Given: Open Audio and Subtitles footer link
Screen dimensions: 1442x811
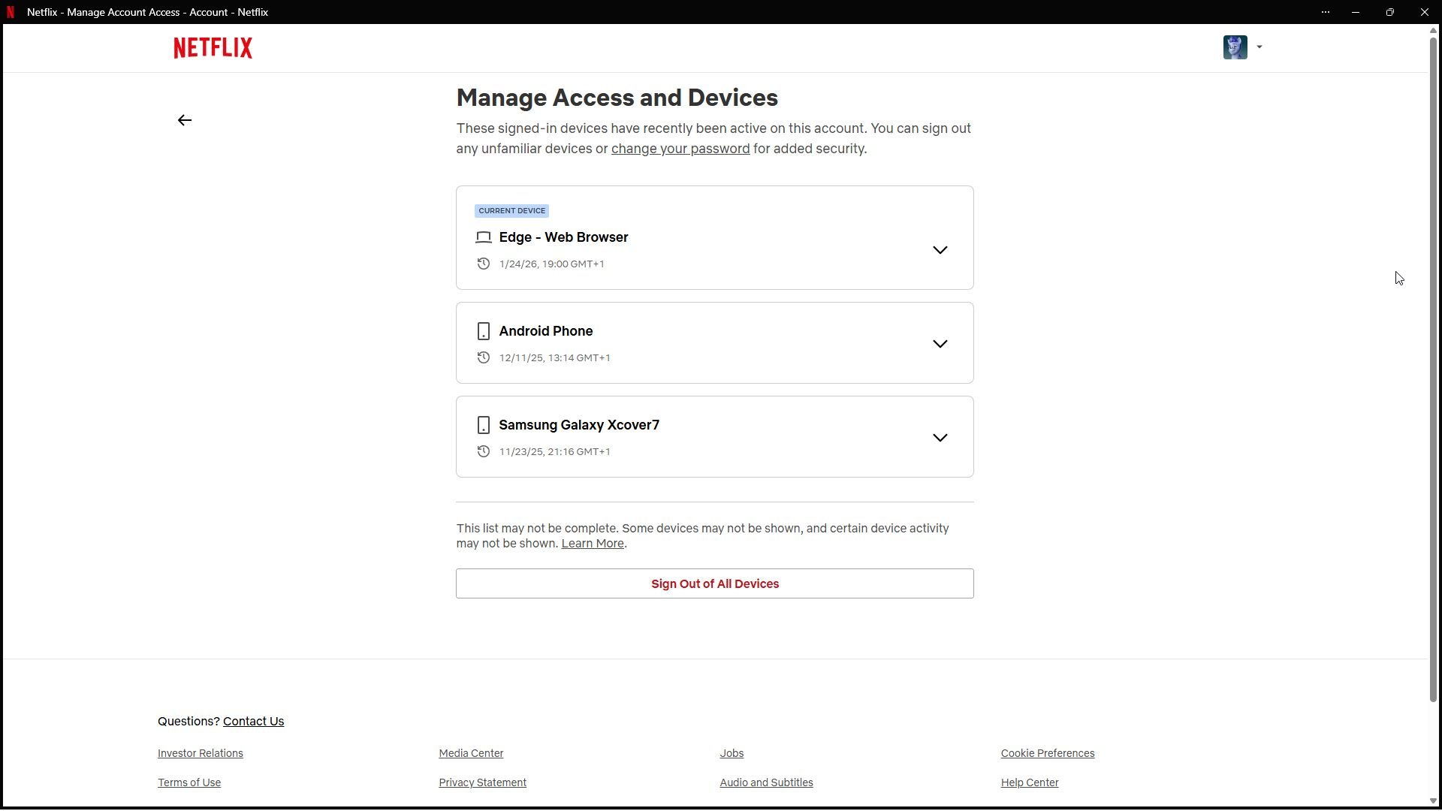Looking at the screenshot, I should [x=766, y=782].
